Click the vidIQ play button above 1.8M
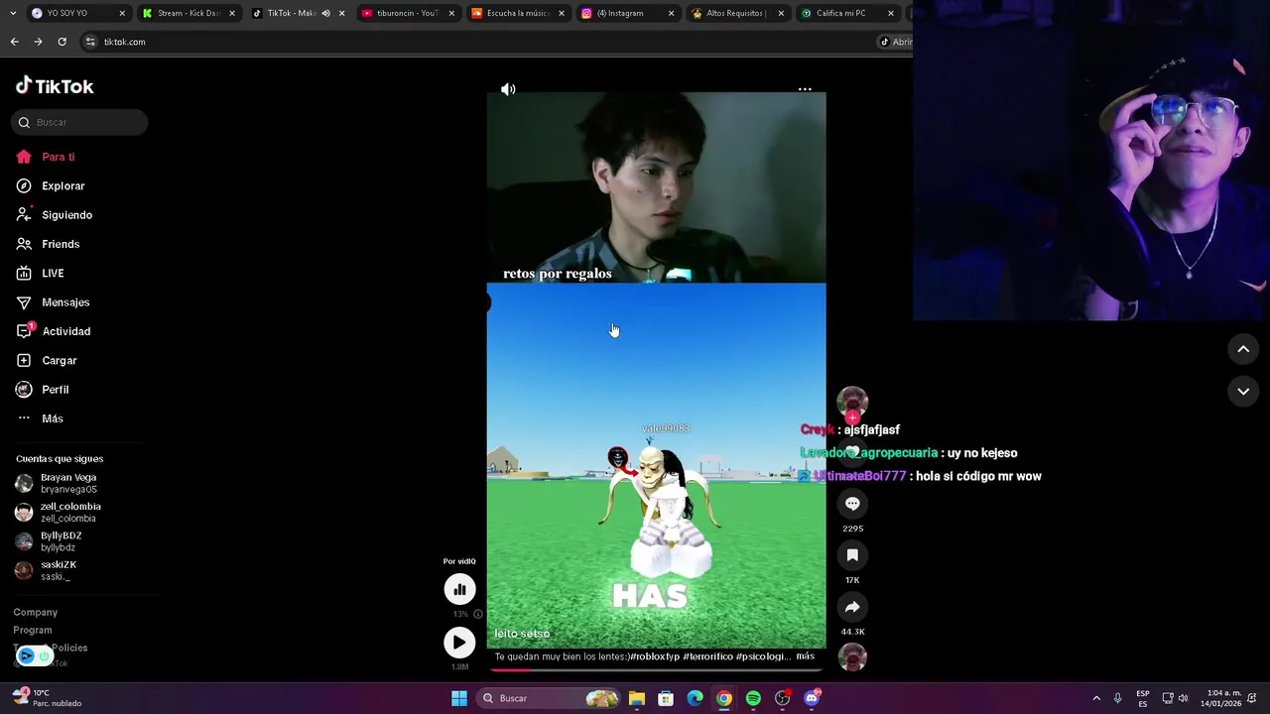 pos(459,643)
